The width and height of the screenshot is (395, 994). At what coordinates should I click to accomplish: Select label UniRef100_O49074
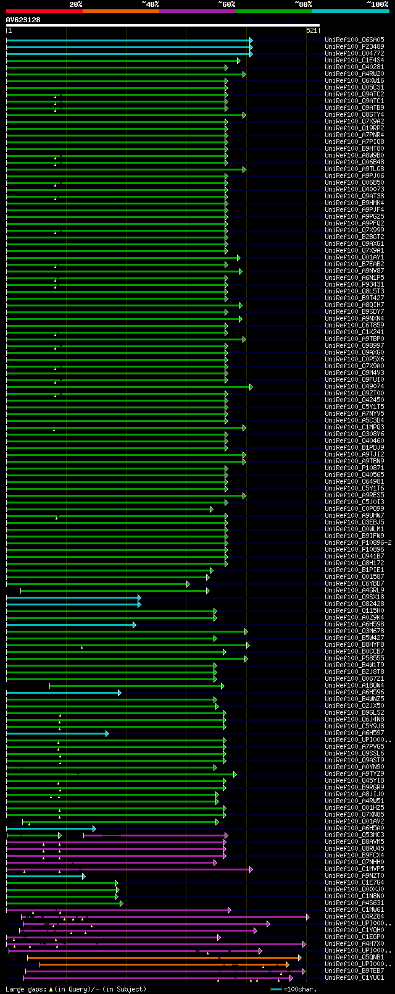[354, 387]
